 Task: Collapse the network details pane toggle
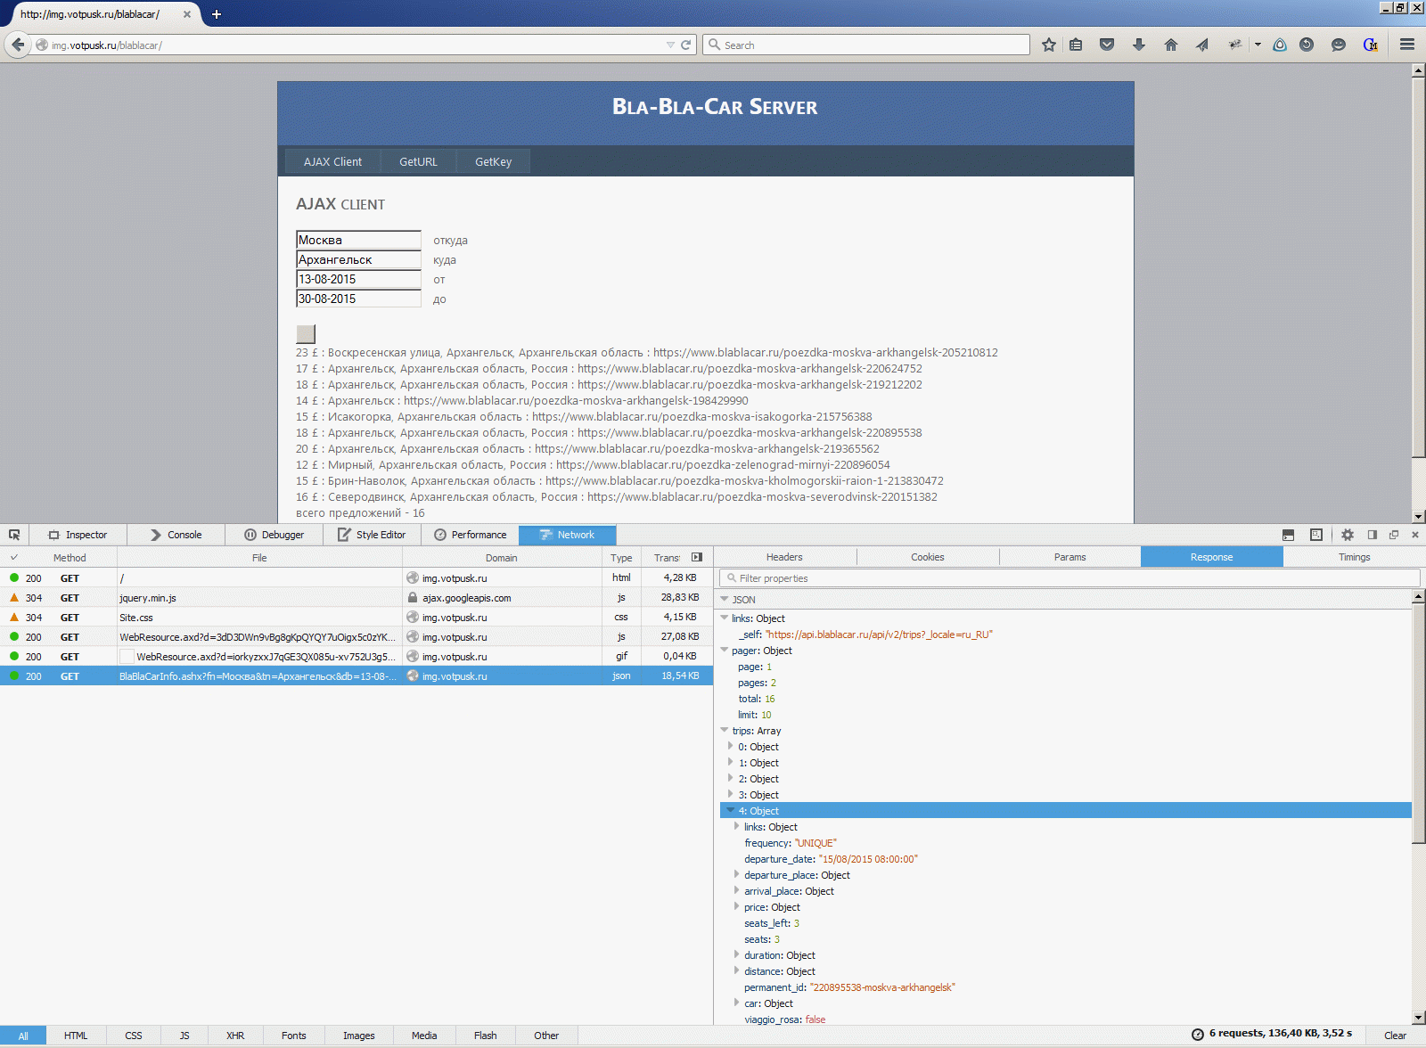pyautogui.click(x=697, y=557)
